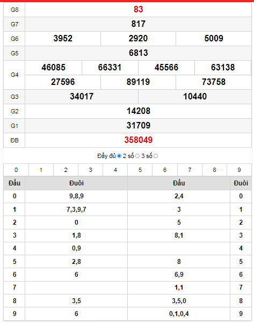Image resolution: width=254 pixels, height=323 pixels.
Task: Click digit 2 in the number filter row
Action: click(x=66, y=170)
